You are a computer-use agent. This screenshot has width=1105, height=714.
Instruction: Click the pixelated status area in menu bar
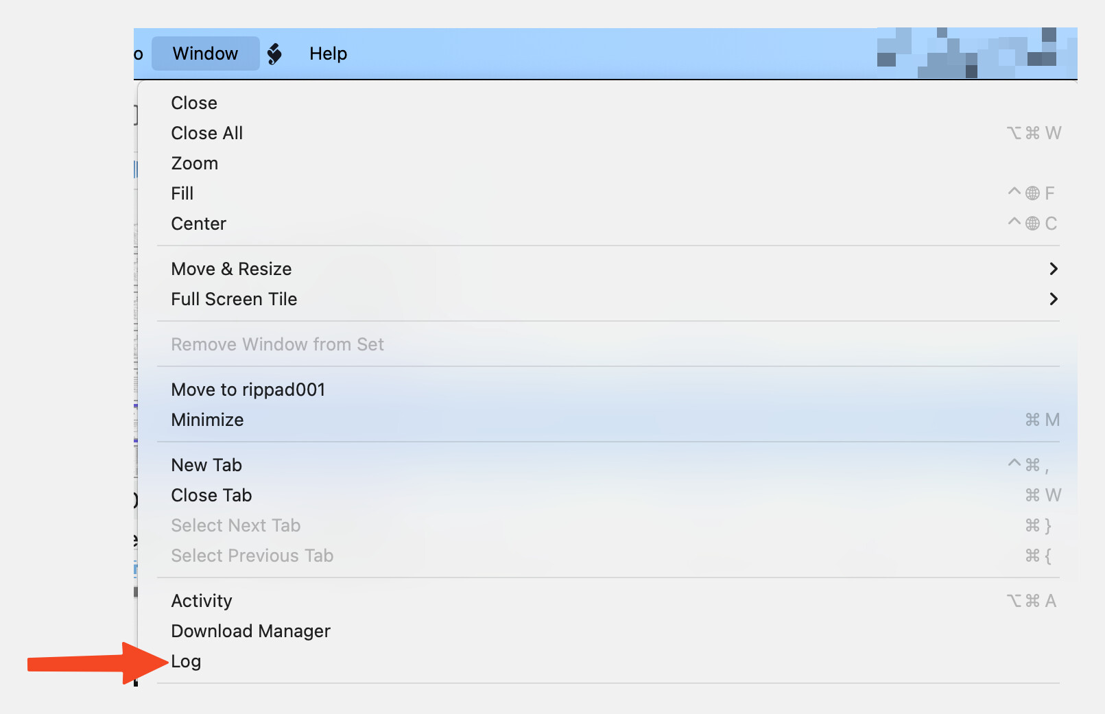(976, 53)
